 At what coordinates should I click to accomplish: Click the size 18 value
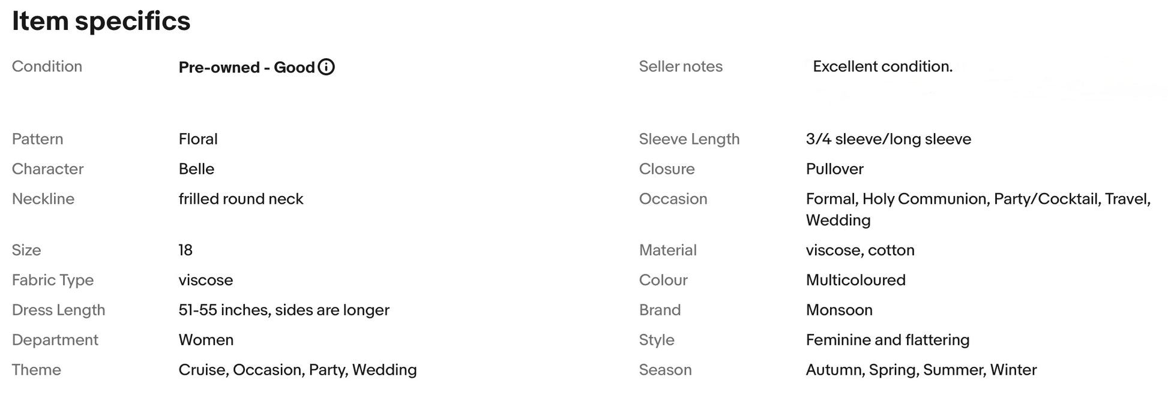(x=185, y=250)
